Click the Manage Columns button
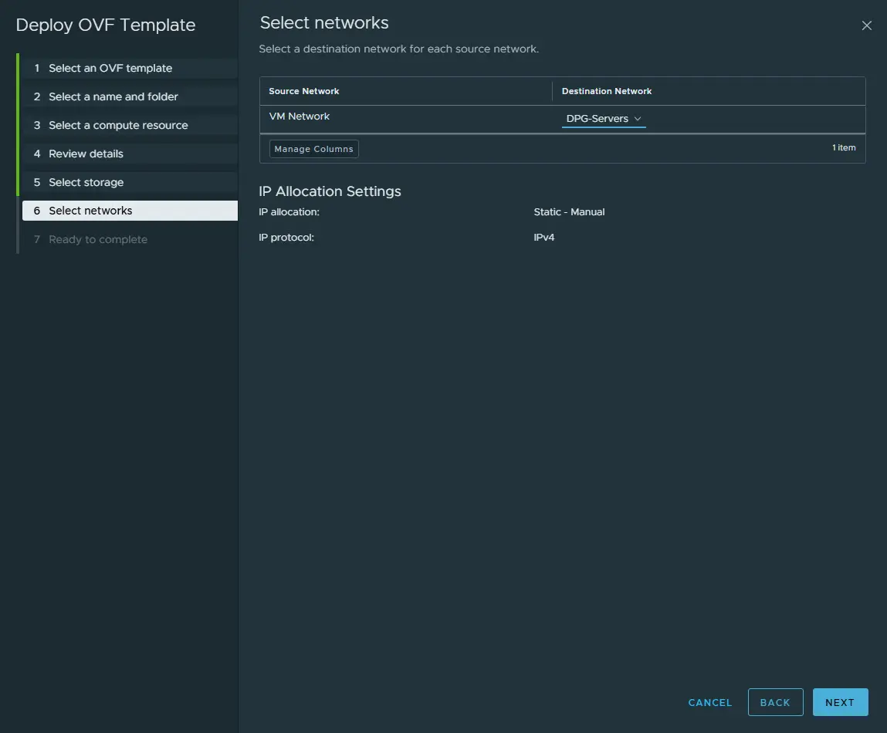This screenshot has height=733, width=887. [x=313, y=149]
